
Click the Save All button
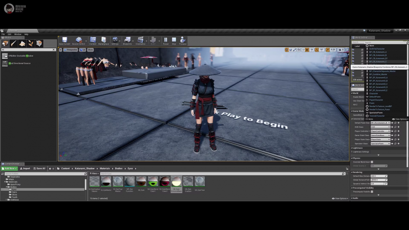(39, 168)
